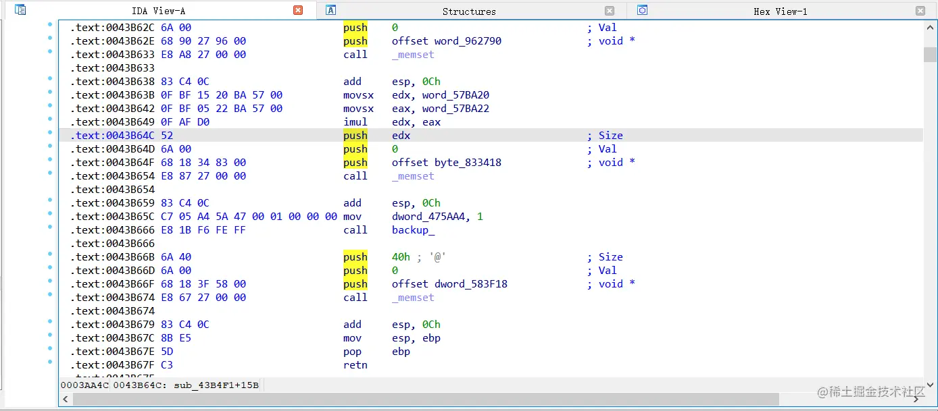Switch to the Hex View-1 tab
938x411 pixels.
tap(781, 11)
